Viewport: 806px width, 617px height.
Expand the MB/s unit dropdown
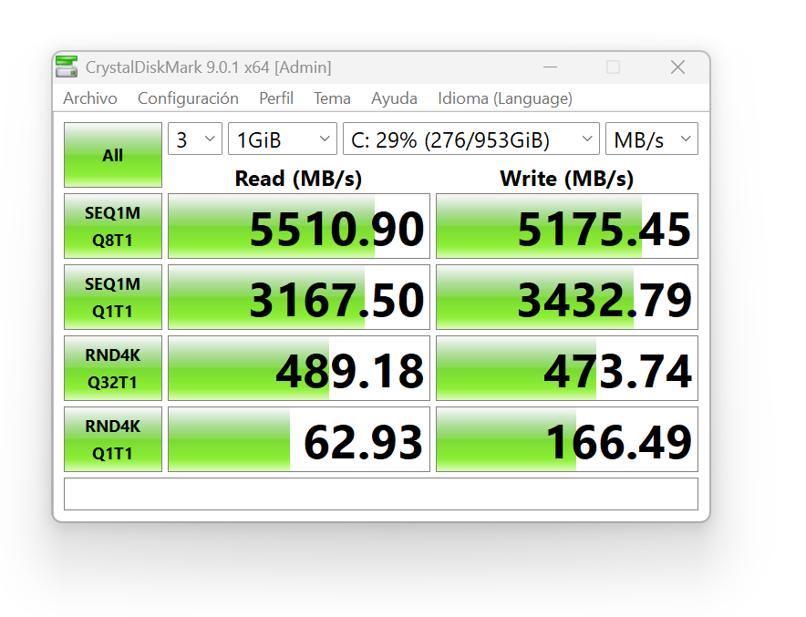[652, 139]
